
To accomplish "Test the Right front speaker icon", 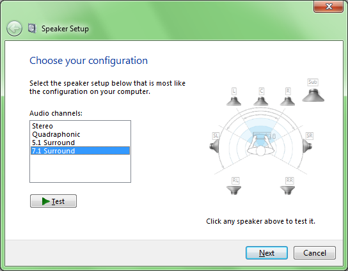I will (287, 101).
